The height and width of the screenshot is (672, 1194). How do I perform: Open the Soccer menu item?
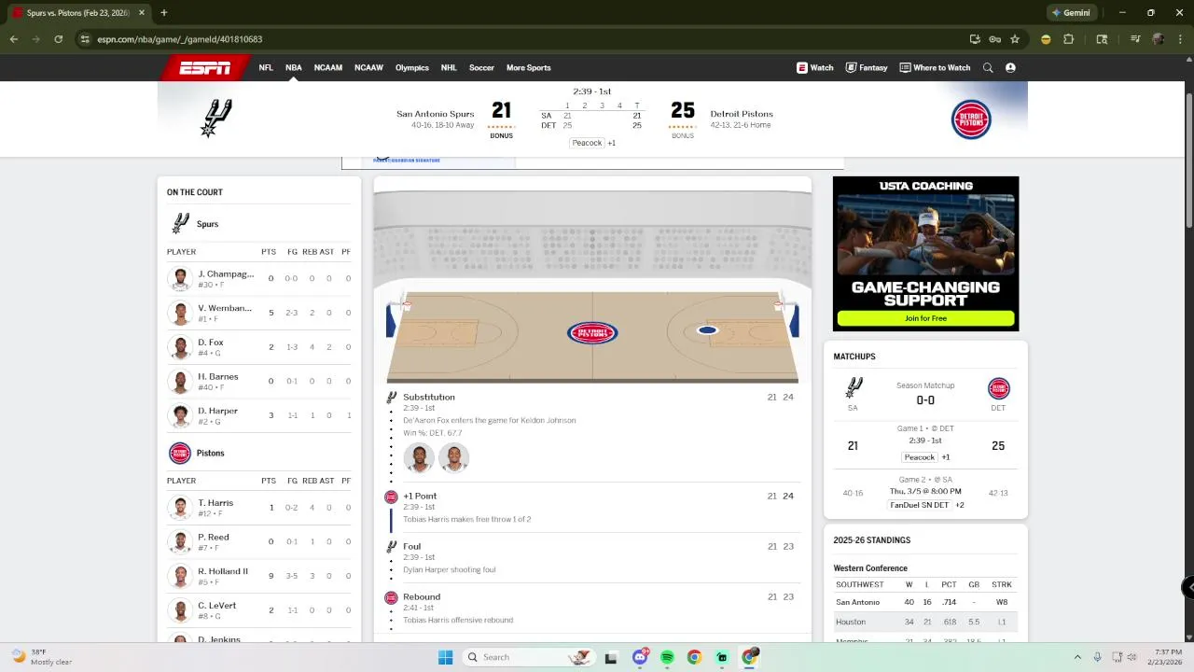click(x=481, y=68)
